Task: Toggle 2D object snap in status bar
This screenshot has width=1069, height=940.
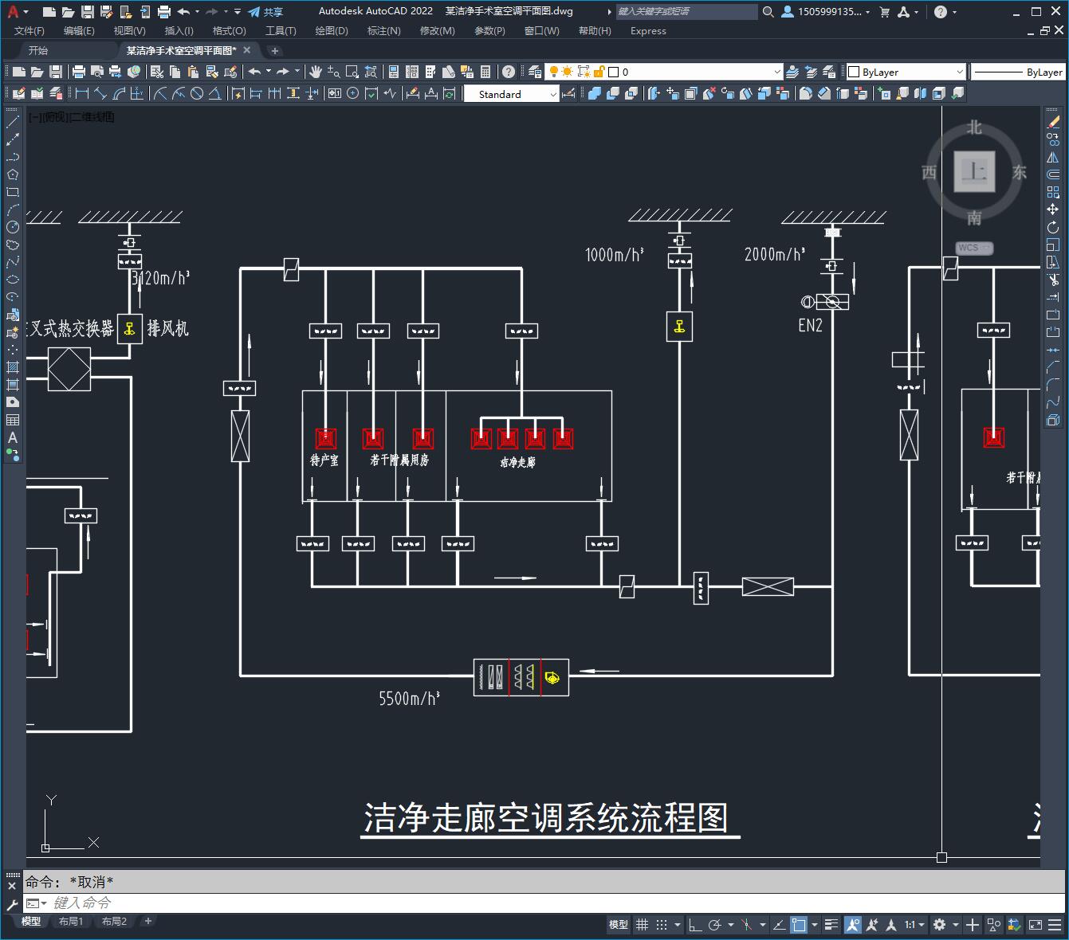Action: coord(799,925)
